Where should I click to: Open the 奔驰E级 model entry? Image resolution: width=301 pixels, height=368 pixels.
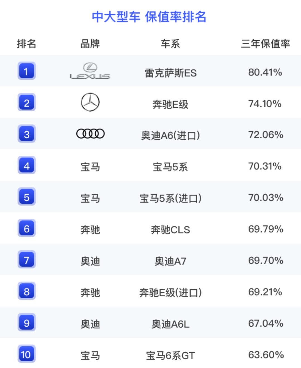[x=170, y=104]
